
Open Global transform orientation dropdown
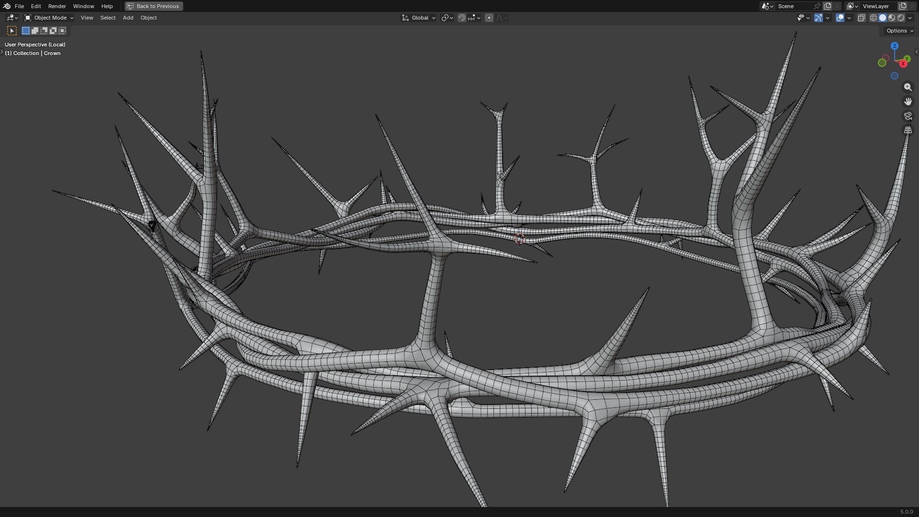pos(418,18)
